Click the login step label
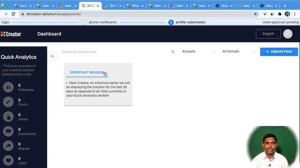Screen dimensions: 300x168 click(6, 22)
